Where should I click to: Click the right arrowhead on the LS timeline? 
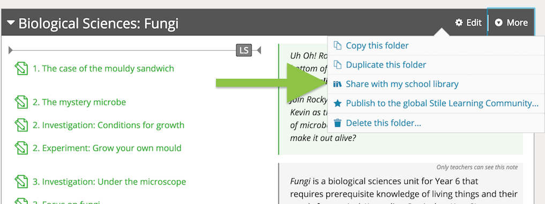(259, 51)
